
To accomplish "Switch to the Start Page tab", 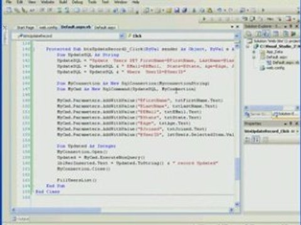I will (25, 27).
